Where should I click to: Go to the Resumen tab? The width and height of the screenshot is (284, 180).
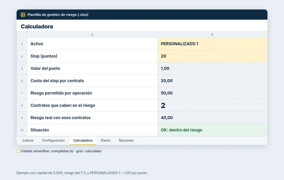pyautogui.click(x=126, y=141)
